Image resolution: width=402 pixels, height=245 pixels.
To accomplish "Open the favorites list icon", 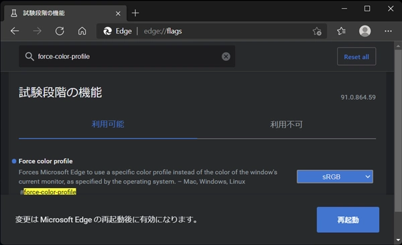I will [341, 31].
